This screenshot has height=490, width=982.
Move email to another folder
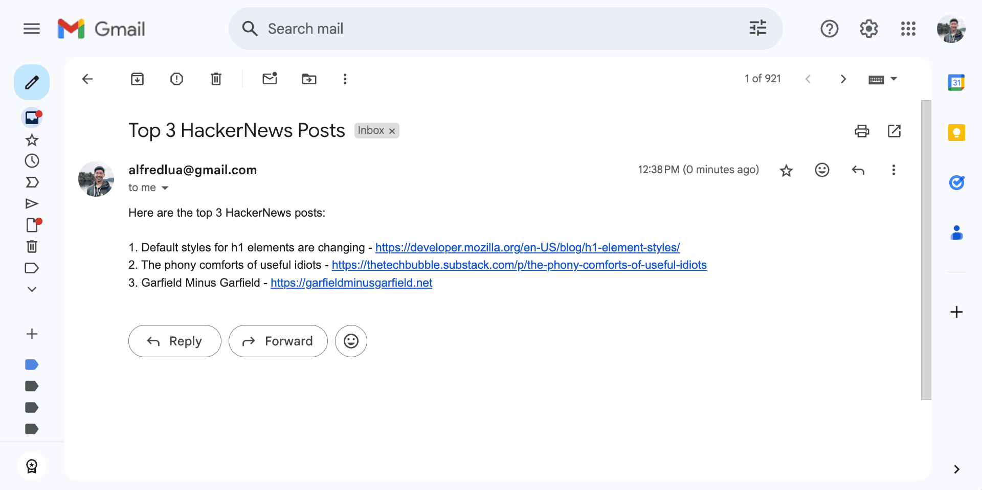(309, 79)
